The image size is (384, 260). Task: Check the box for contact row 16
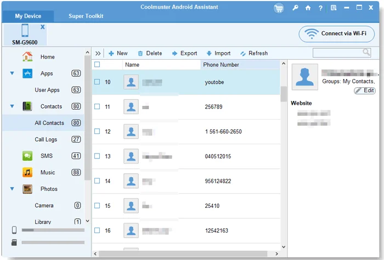click(x=97, y=230)
